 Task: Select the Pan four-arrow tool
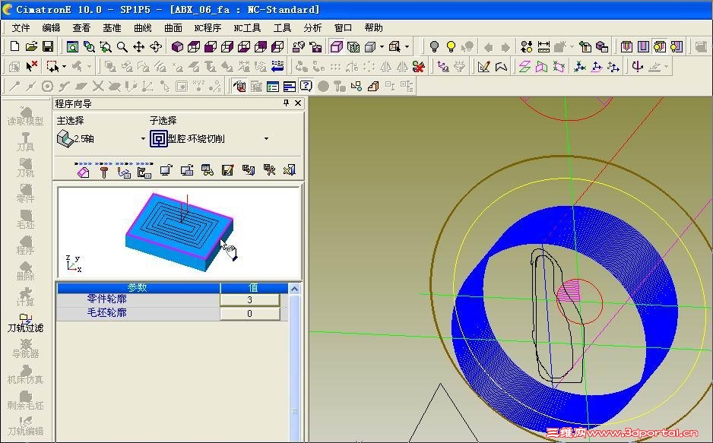coord(138,46)
